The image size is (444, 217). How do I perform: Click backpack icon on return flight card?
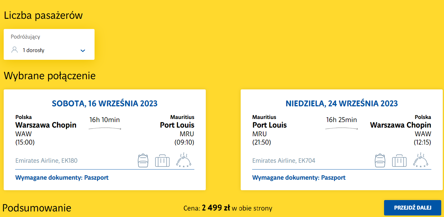click(380, 161)
